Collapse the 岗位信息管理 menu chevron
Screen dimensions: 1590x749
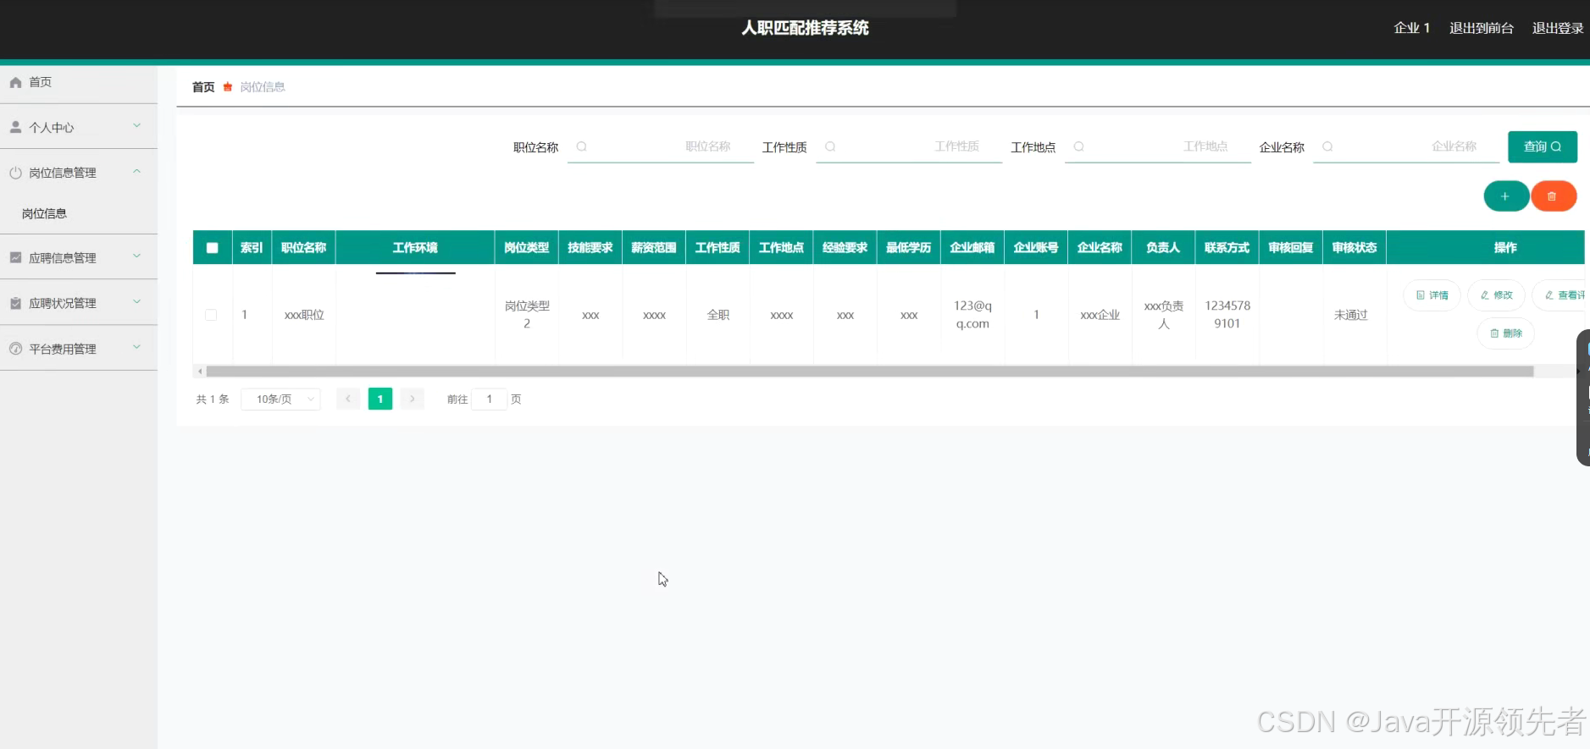coord(137,172)
